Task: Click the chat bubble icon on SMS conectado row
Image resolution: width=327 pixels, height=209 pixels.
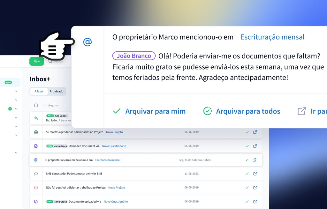Action: pyautogui.click(x=36, y=174)
